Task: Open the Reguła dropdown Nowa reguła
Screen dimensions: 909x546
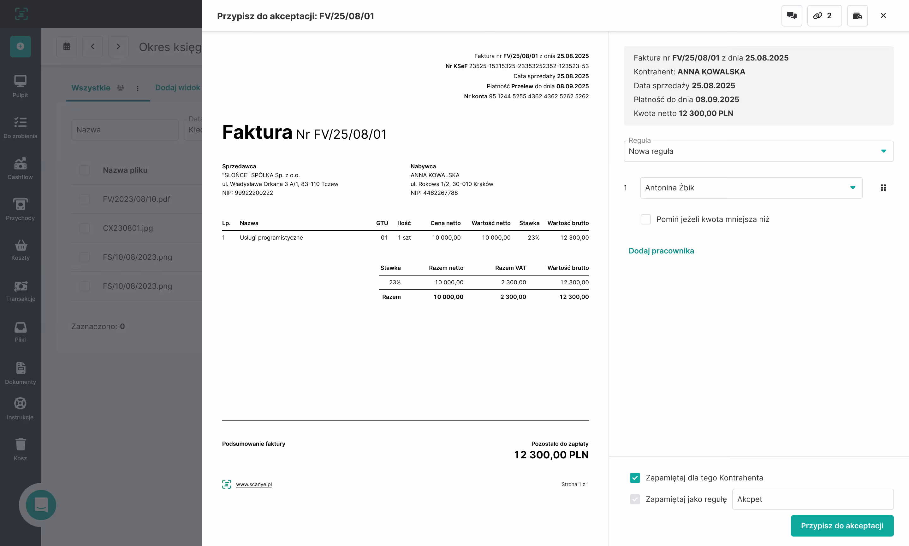Action: click(x=758, y=151)
